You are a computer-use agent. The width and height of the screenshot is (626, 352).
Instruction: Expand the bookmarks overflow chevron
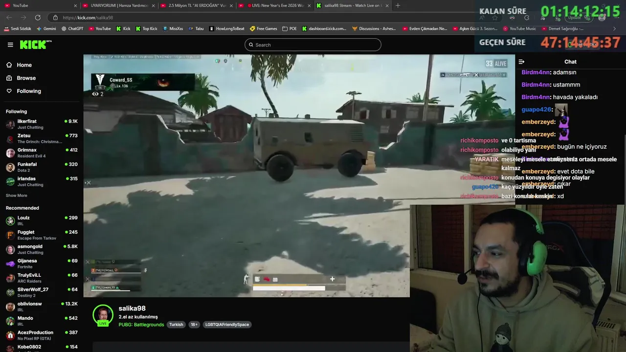coord(614,29)
